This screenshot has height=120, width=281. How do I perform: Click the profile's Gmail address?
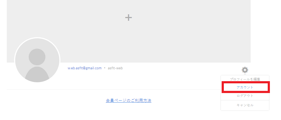tap(85, 68)
